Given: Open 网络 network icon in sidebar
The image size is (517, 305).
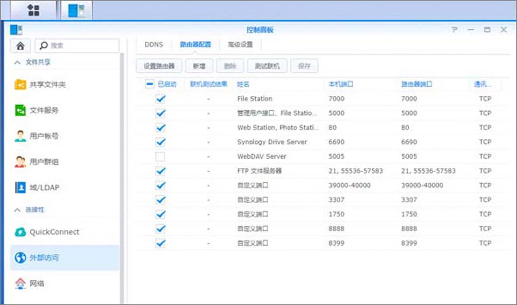Looking at the screenshot, I should point(20,283).
